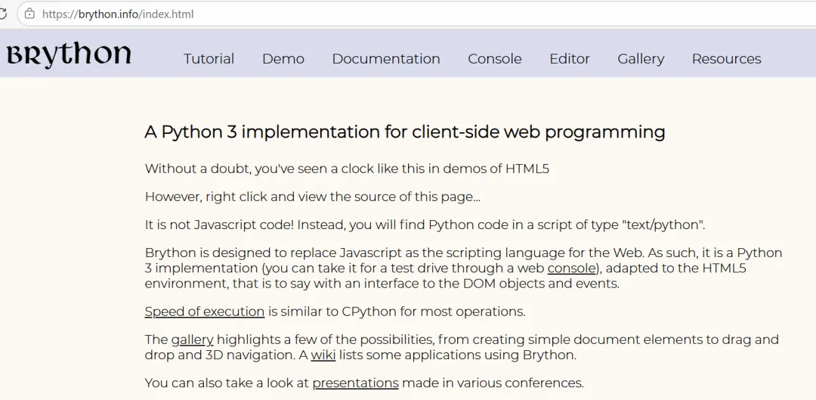The width and height of the screenshot is (816, 400).
Task: Open the "presentations" link
Action: coord(355,383)
